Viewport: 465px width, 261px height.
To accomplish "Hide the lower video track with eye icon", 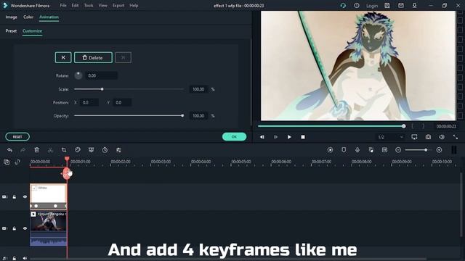I will (x=25, y=228).
